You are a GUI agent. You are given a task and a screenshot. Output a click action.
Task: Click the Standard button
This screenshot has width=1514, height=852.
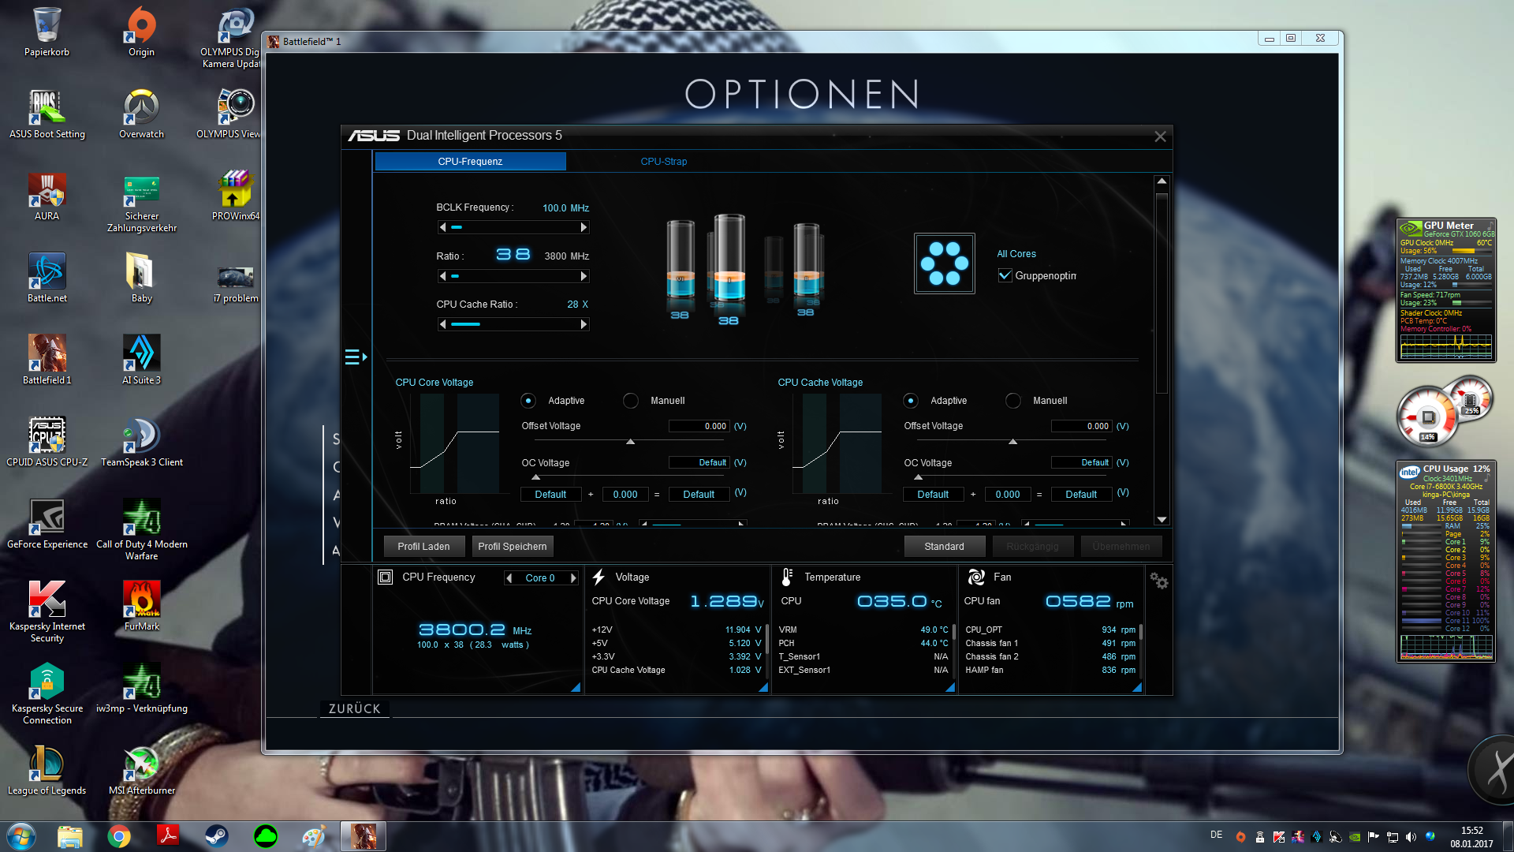[x=944, y=547]
